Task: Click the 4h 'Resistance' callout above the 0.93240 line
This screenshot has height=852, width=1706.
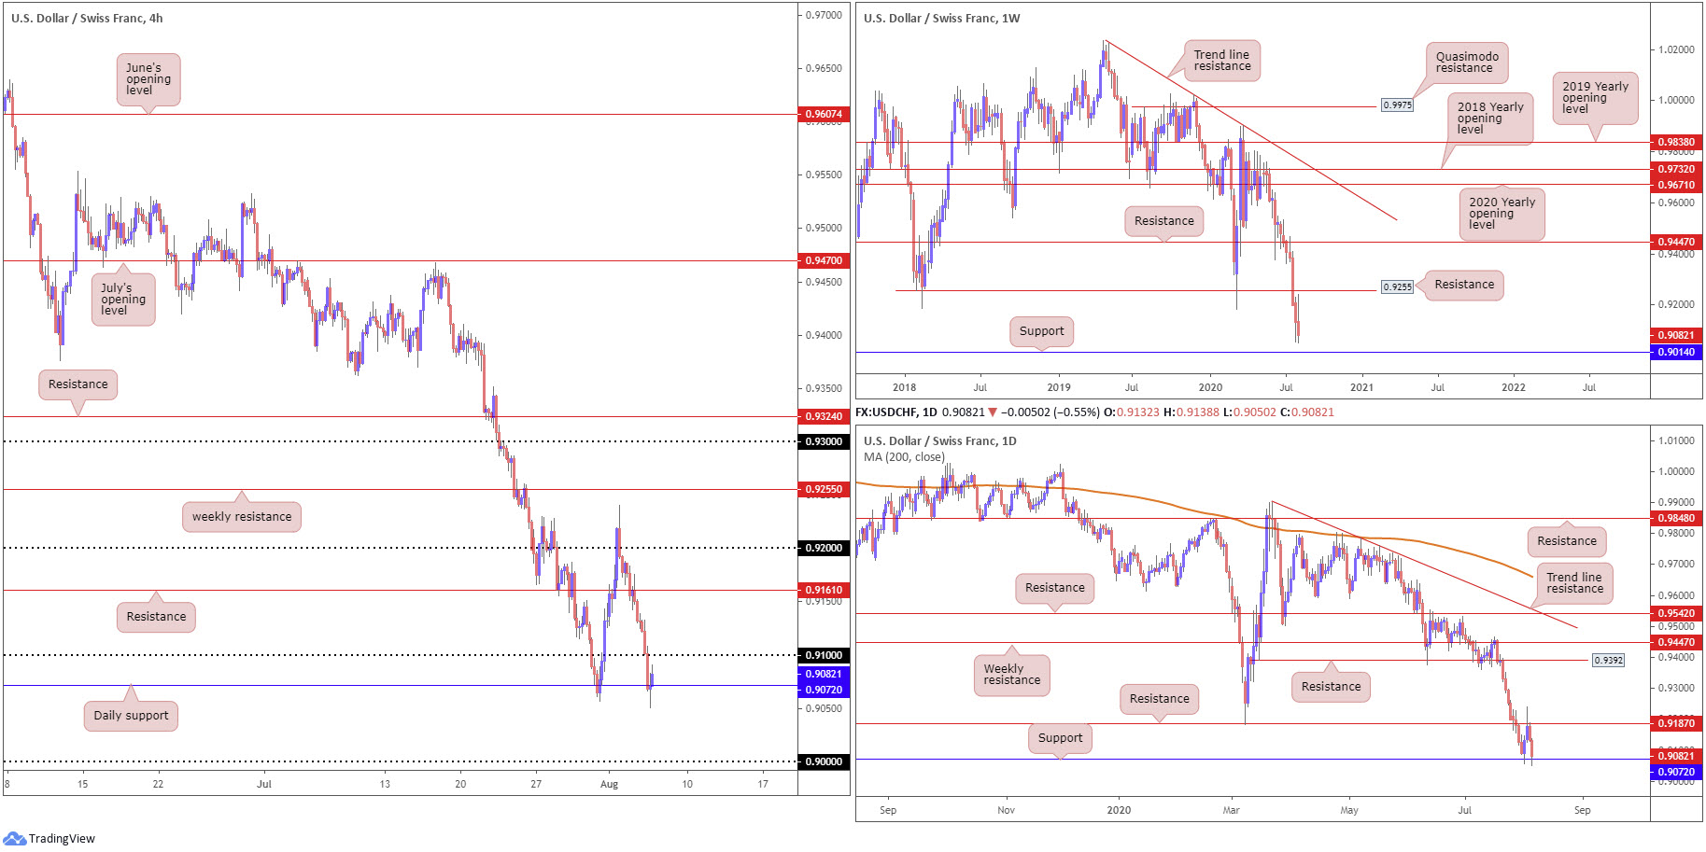Action: pos(78,384)
